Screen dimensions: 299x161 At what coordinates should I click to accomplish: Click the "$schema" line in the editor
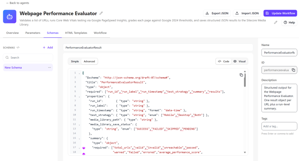pyautogui.click(x=128, y=78)
